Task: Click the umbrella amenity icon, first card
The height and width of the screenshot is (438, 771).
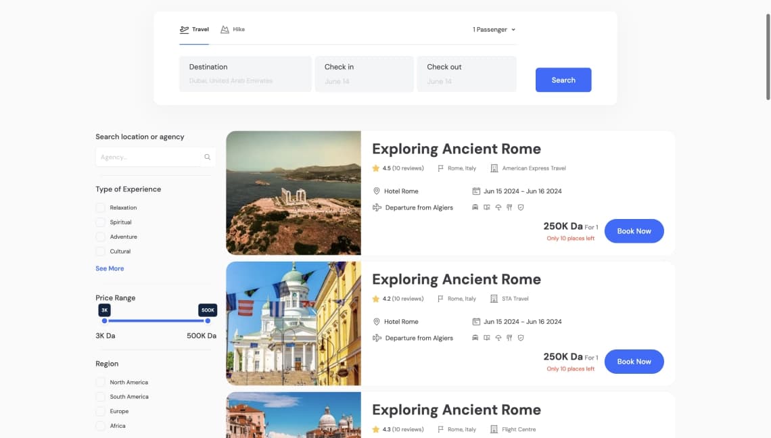Action: point(498,208)
